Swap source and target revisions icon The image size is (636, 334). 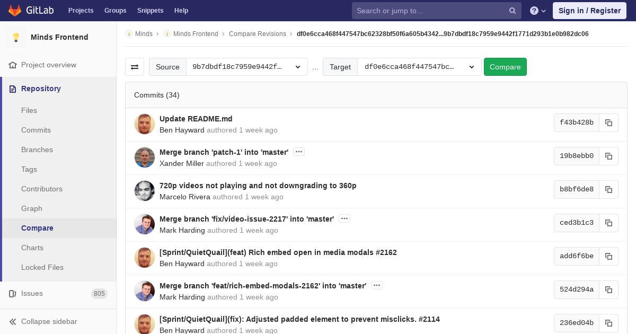[x=135, y=67]
